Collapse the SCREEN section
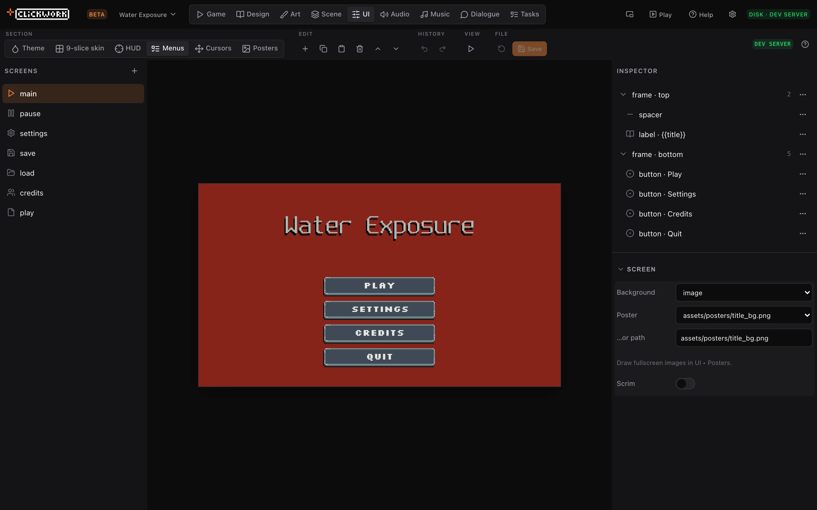817x510 pixels. pyautogui.click(x=620, y=269)
